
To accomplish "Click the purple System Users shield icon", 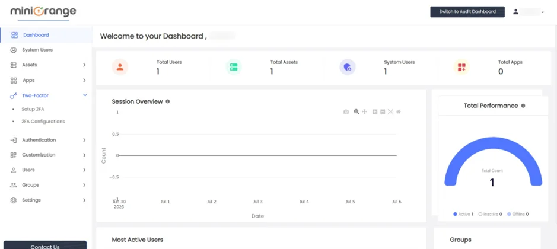I will click(348, 67).
